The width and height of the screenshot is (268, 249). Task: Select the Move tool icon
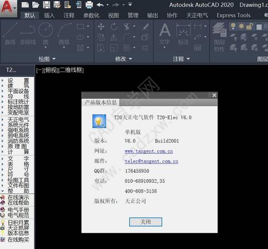pos(101,27)
